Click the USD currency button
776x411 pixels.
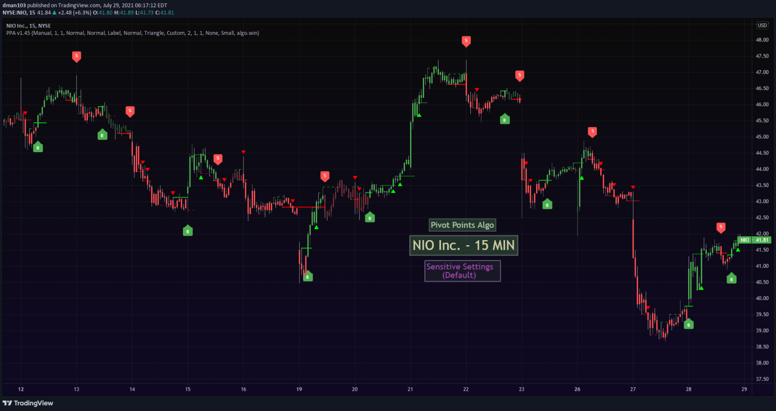(x=762, y=25)
